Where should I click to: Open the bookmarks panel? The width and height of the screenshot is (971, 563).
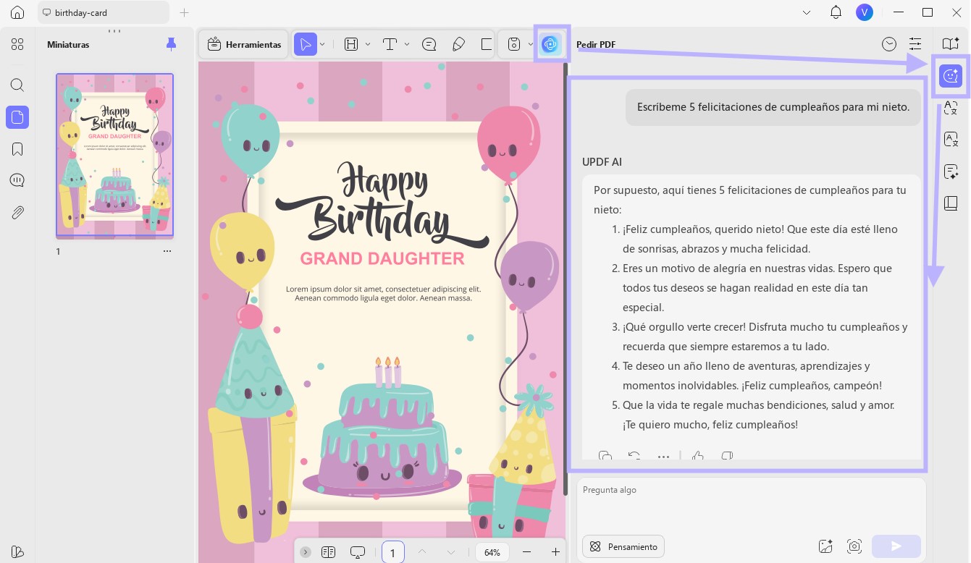(17, 148)
